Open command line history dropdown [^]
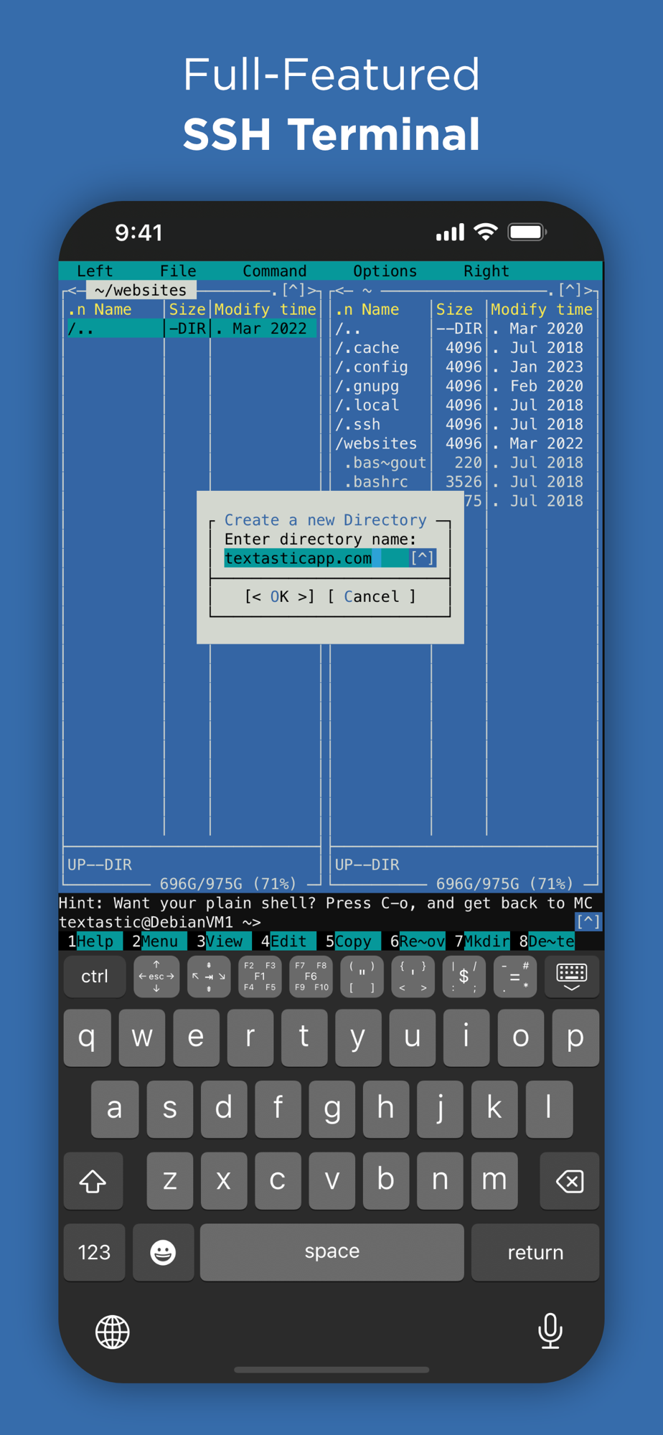This screenshot has width=663, height=1435. pos(588,921)
